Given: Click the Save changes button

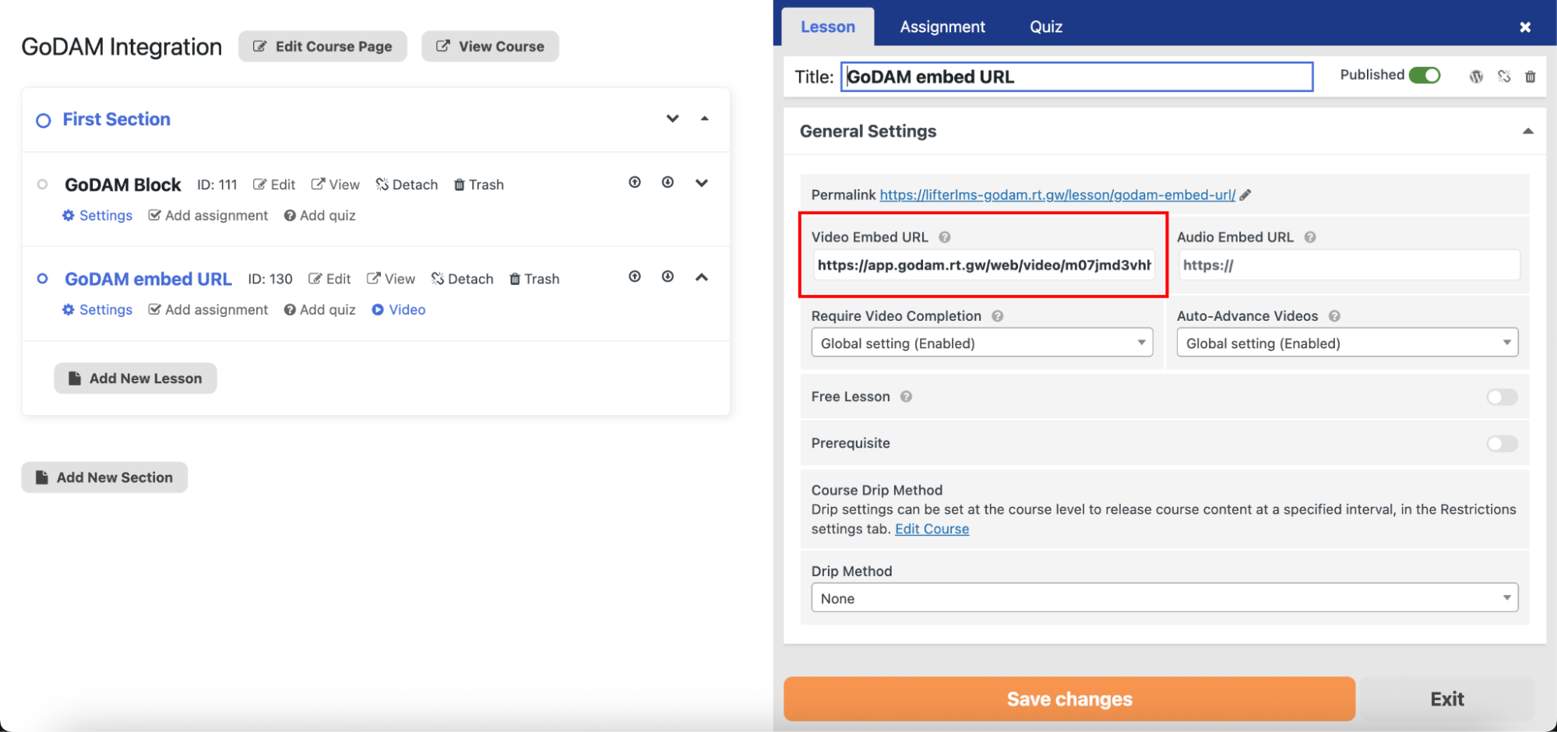Looking at the screenshot, I should (1069, 699).
